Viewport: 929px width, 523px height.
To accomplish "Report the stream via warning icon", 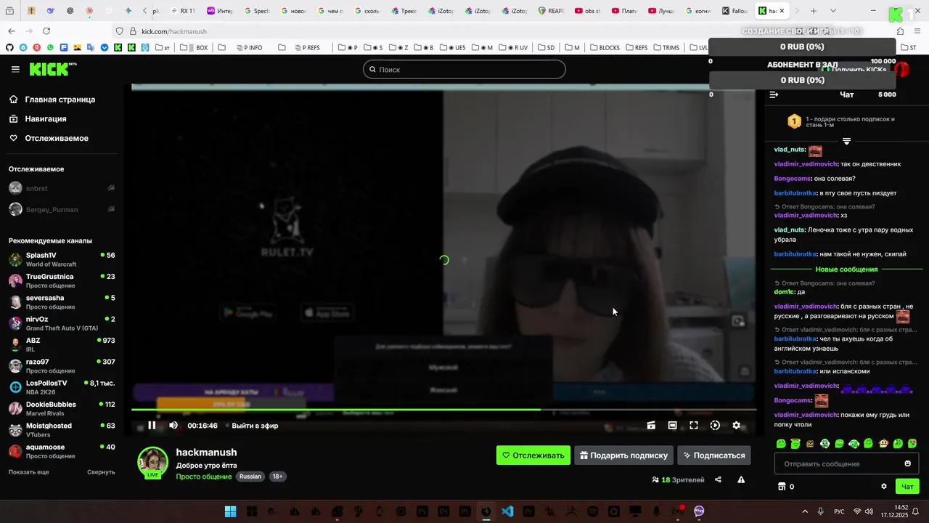I will (x=741, y=479).
